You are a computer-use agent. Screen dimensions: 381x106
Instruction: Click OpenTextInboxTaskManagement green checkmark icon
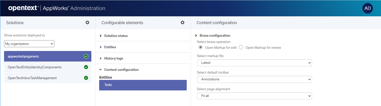point(86,78)
